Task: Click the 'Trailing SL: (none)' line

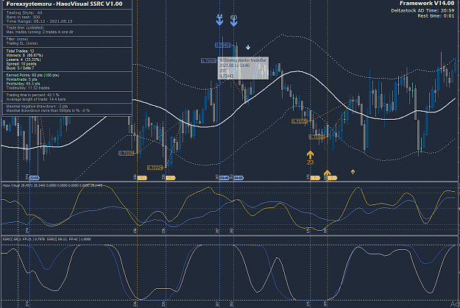Action: point(22,43)
